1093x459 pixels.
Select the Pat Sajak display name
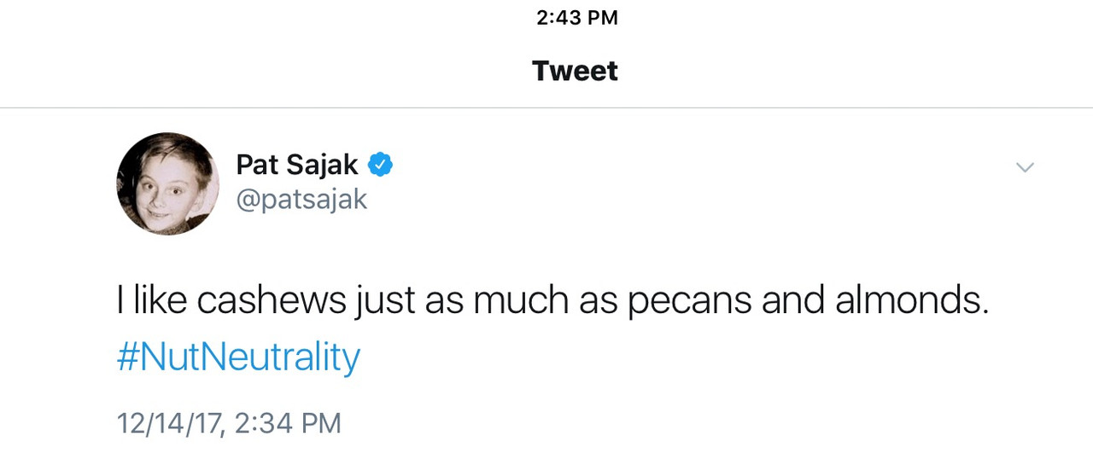[296, 164]
